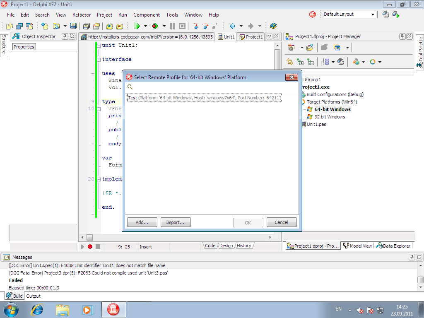The height and width of the screenshot is (318, 424).
Task: Open Windows Explorer folder from the taskbar
Action: (x=63, y=310)
